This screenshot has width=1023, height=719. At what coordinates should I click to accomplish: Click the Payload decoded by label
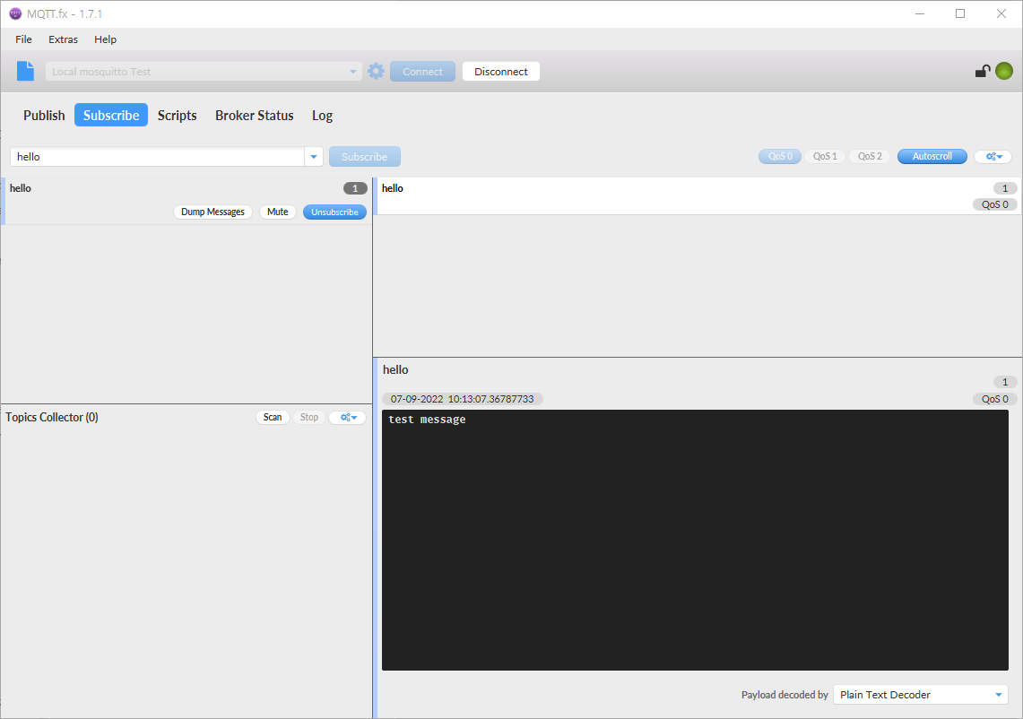click(785, 695)
